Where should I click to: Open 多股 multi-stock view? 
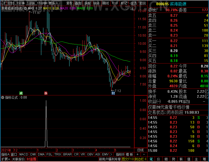[x=87, y=3]
